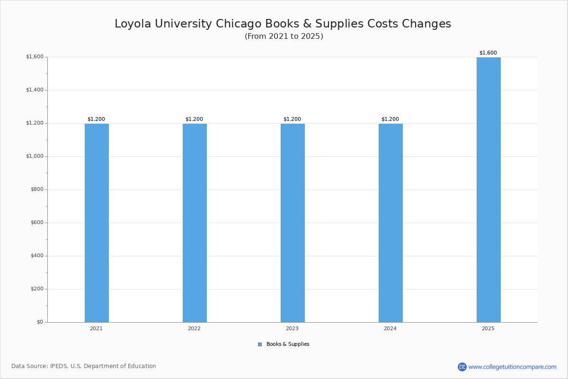
Task: Click the chart title about Loyola University Chicago
Action: pos(283,24)
